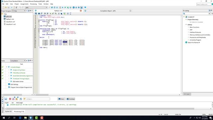The height and width of the screenshot is (120, 213).
Task: Switch to the System messages tab
Action: coord(8,111)
